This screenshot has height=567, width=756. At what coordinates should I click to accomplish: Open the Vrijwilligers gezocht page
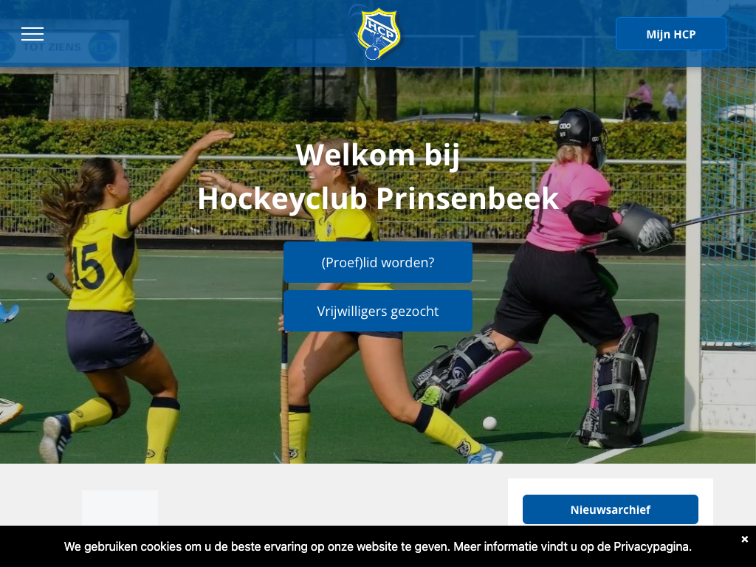377,311
